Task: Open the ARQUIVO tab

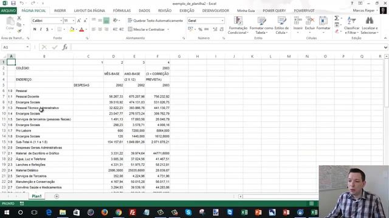Action: click(x=9, y=11)
